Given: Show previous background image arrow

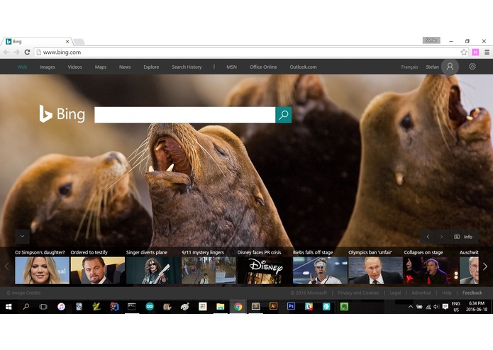Looking at the screenshot, I should point(428,237).
